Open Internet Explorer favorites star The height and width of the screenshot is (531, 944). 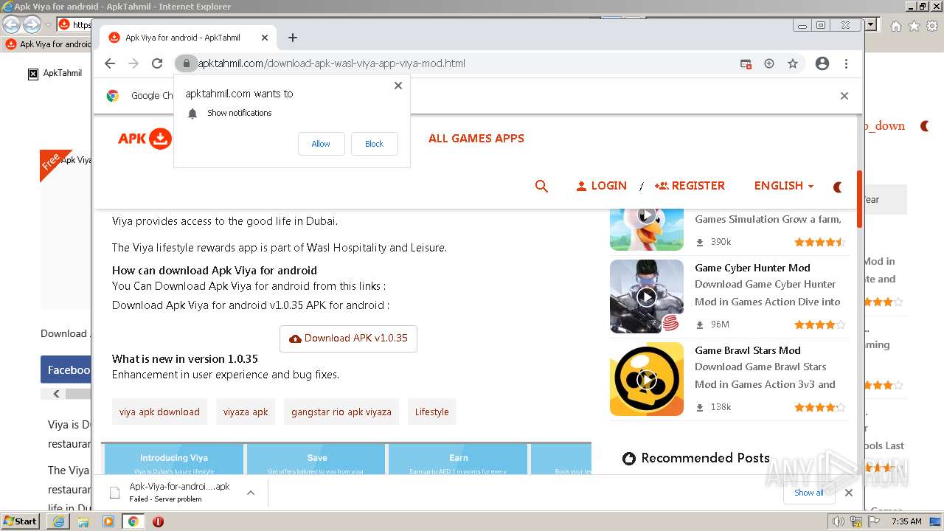tap(914, 26)
